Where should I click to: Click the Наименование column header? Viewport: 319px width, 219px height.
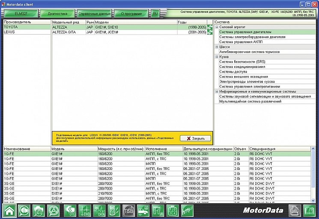tap(27, 149)
